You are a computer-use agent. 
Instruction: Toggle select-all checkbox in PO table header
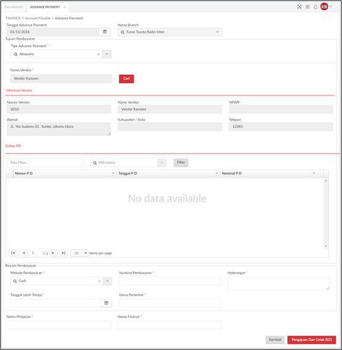click(10, 173)
